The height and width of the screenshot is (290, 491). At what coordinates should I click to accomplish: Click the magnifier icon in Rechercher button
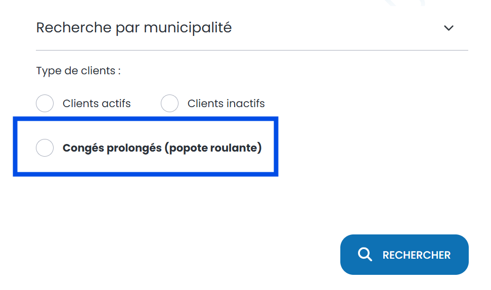365,254
